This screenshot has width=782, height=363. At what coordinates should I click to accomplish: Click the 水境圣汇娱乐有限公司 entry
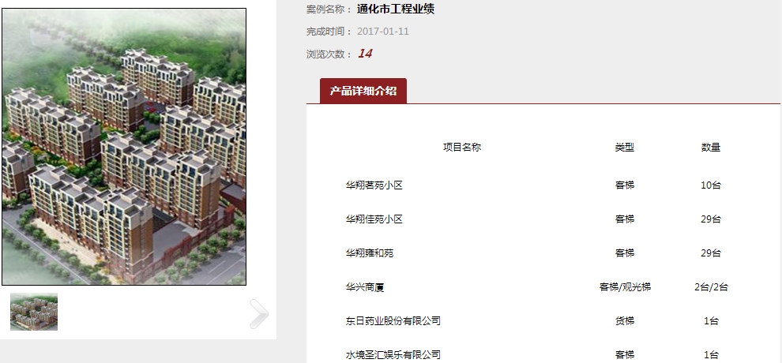[393, 355]
